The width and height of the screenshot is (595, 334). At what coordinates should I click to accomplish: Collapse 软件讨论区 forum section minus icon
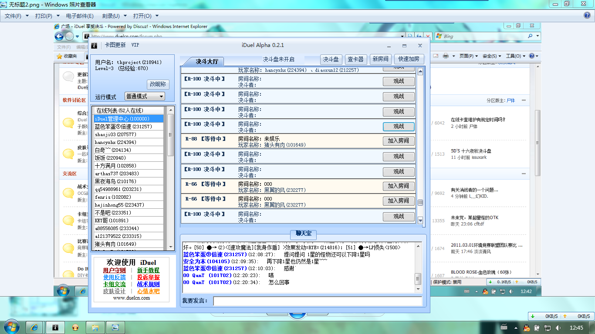524,100
